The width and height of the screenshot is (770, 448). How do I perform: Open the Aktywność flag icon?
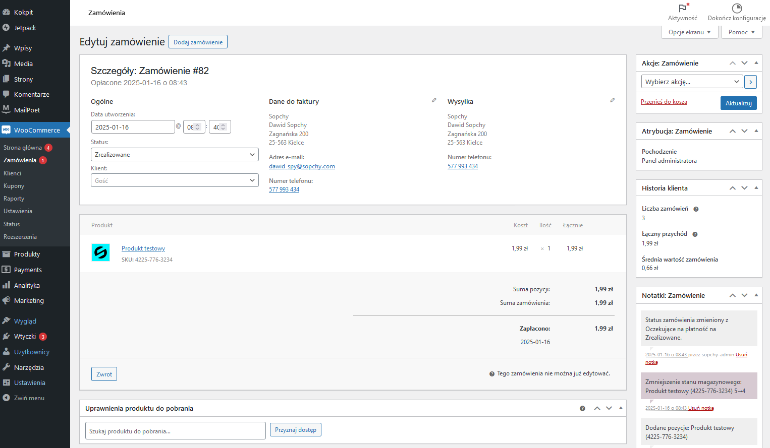pos(682,9)
